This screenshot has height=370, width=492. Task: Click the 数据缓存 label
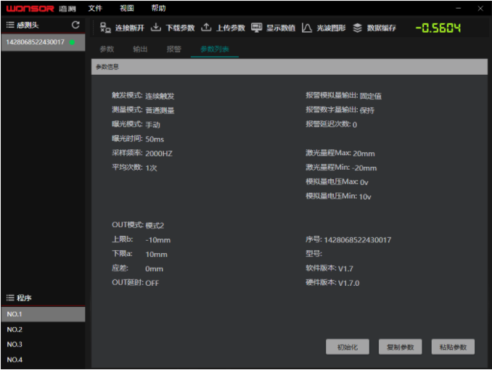(382, 28)
